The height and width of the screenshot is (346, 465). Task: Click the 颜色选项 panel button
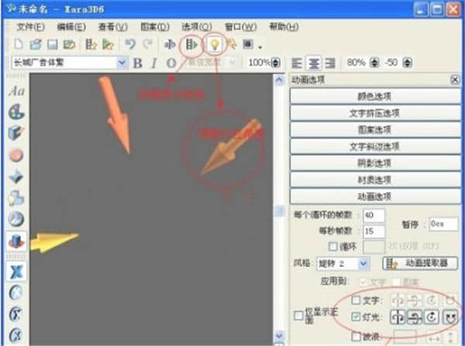375,96
